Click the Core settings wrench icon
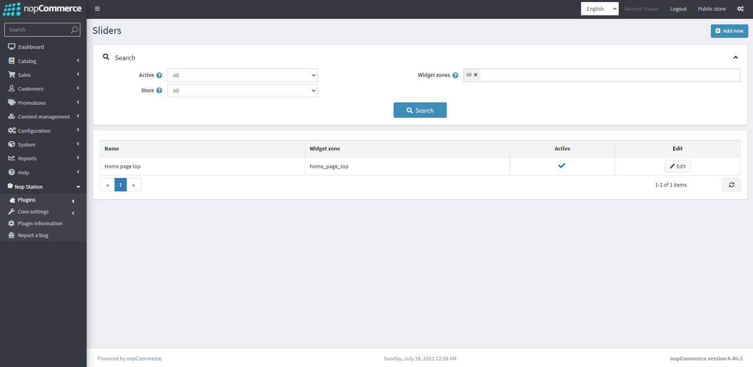The image size is (753, 367). click(12, 212)
